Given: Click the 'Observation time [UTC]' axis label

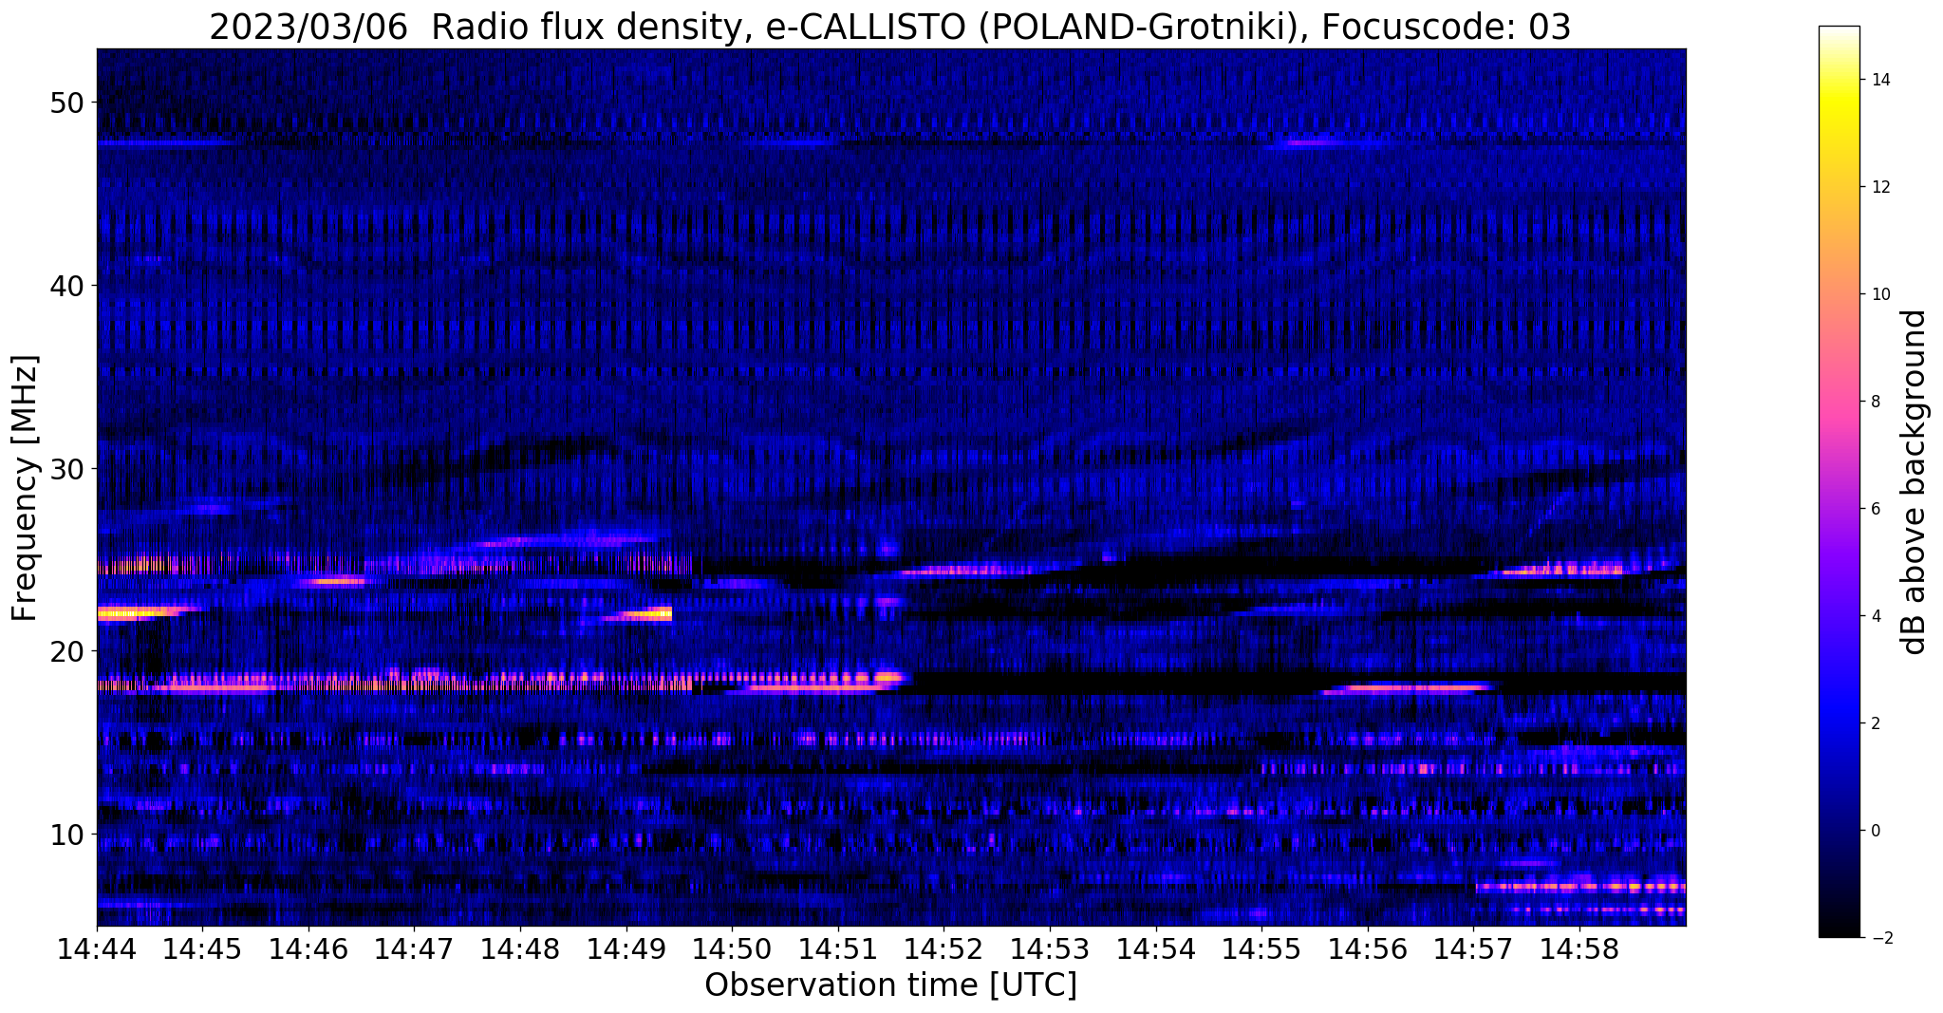Looking at the screenshot, I should pyautogui.click(x=890, y=985).
